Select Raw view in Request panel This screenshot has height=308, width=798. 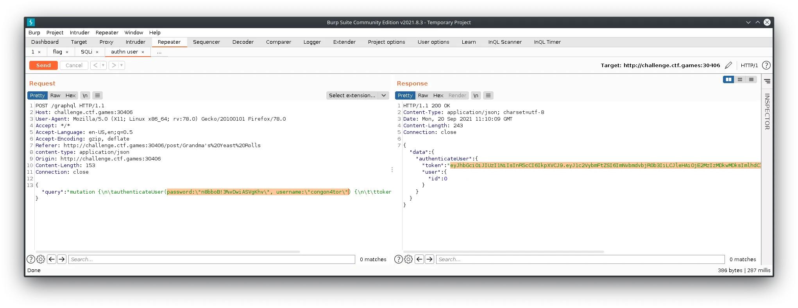coord(55,95)
